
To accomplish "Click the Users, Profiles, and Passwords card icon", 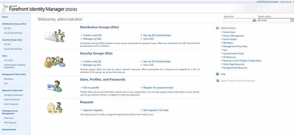I will (54, 86).
